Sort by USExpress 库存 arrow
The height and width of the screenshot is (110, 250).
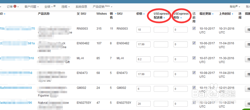[181, 18]
